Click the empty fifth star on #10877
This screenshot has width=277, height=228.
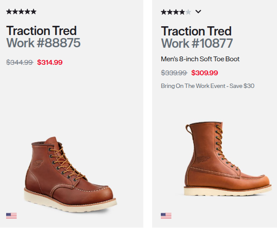click(x=188, y=12)
